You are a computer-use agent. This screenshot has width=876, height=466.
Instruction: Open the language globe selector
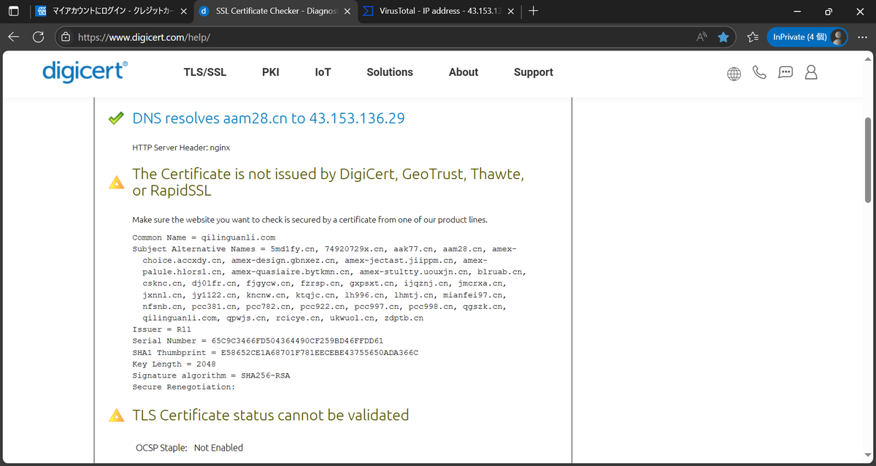point(734,73)
